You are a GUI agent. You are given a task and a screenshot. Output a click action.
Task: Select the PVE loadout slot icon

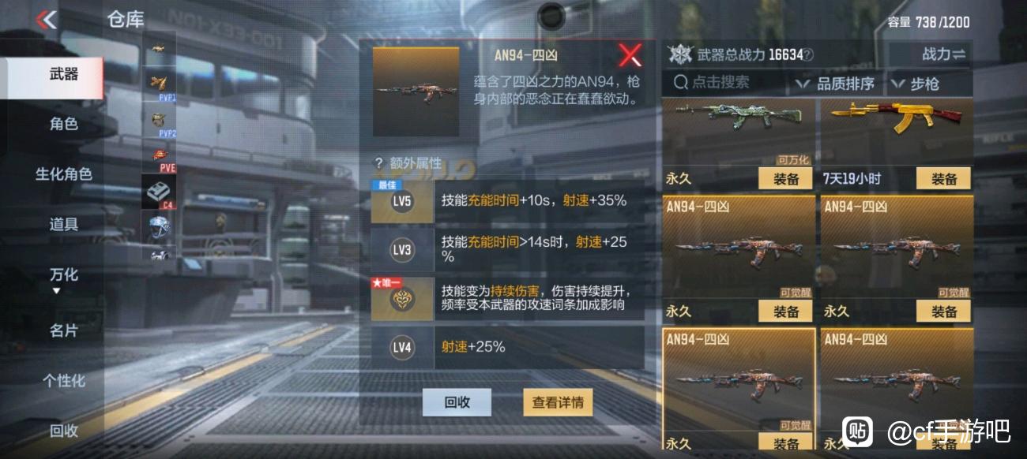point(160,155)
